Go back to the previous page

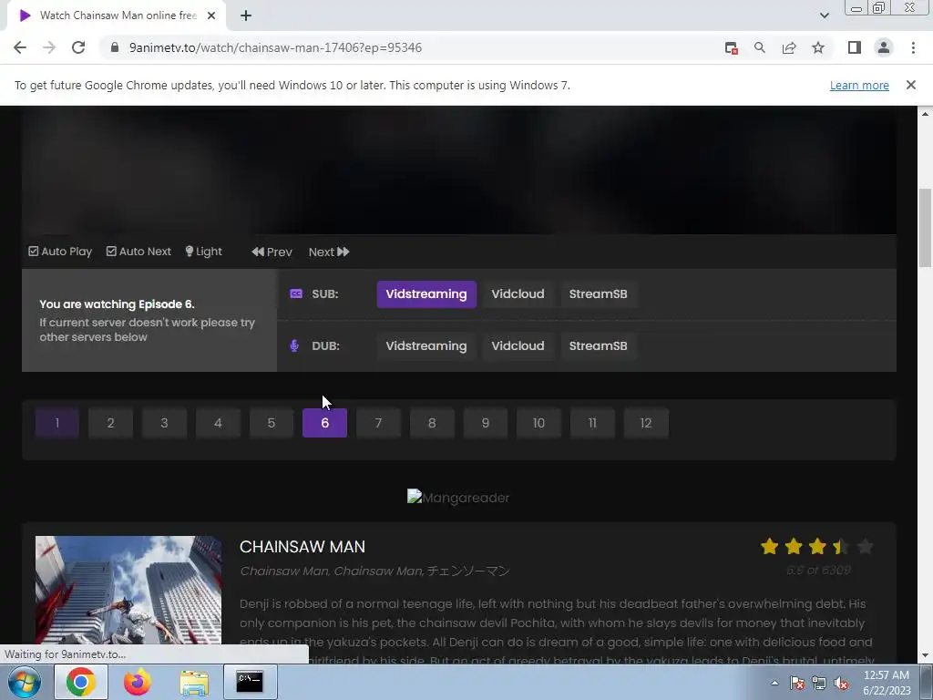point(20,47)
